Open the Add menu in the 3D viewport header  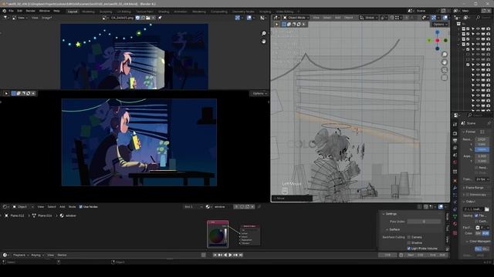(337, 18)
